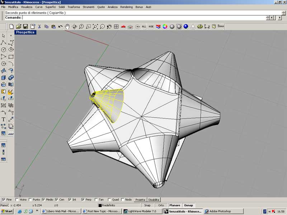Click the Explode tool icon
Screen dimensions: 287x215
tap(11, 91)
